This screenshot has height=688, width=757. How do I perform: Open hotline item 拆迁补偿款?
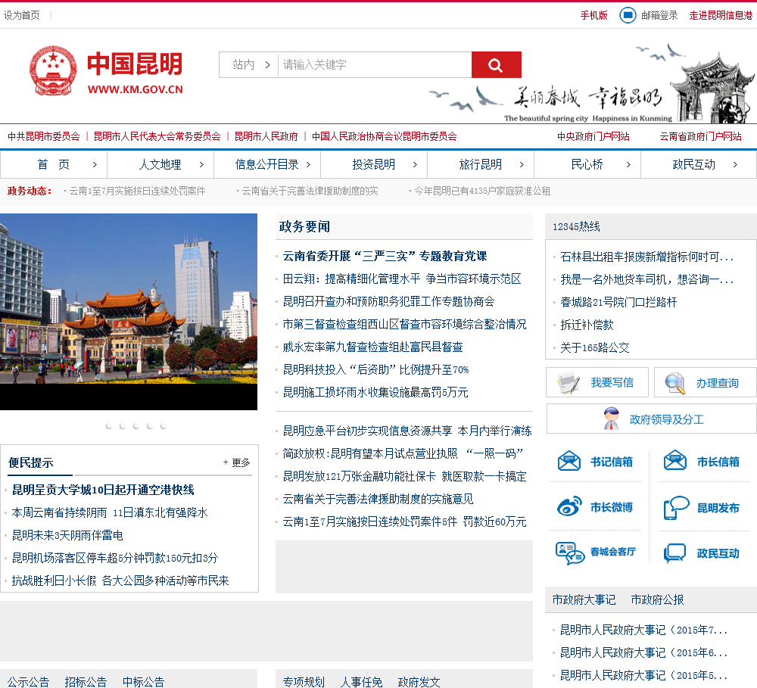click(587, 325)
